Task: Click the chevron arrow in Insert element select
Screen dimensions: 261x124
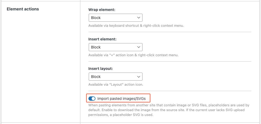Action: (138, 47)
